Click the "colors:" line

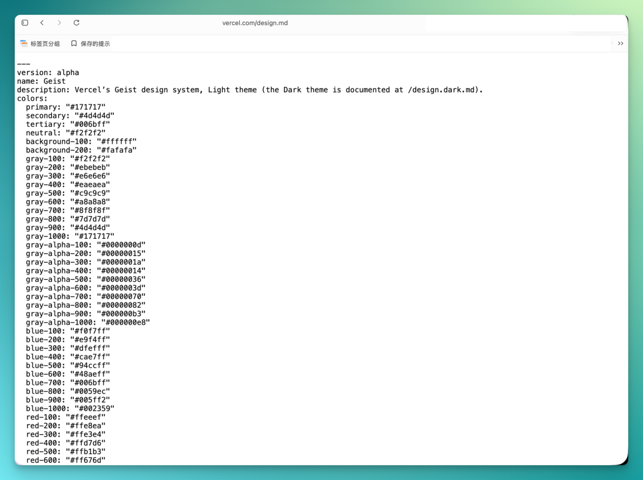click(32, 98)
